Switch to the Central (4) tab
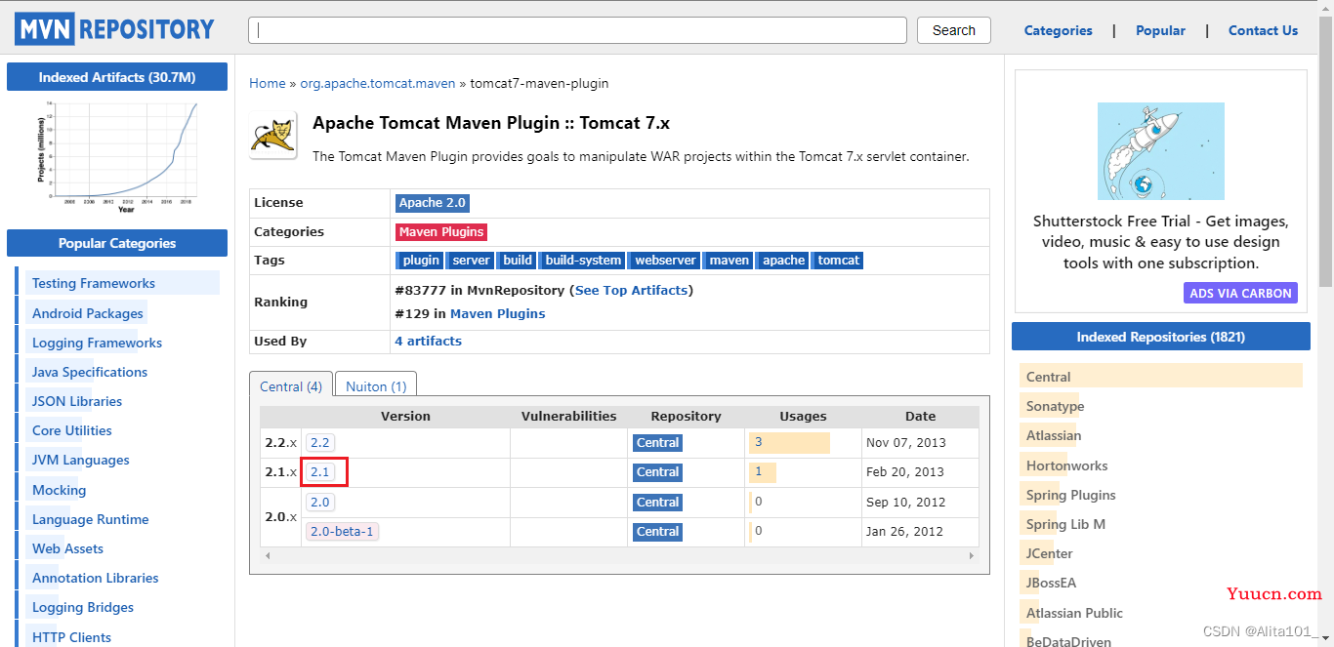This screenshot has height=647, width=1334. click(x=291, y=386)
